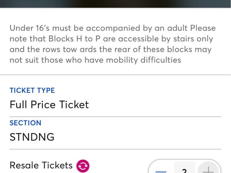The height and width of the screenshot is (173, 231).
Task: Tap the event image banner at top
Action: click(x=115, y=4)
